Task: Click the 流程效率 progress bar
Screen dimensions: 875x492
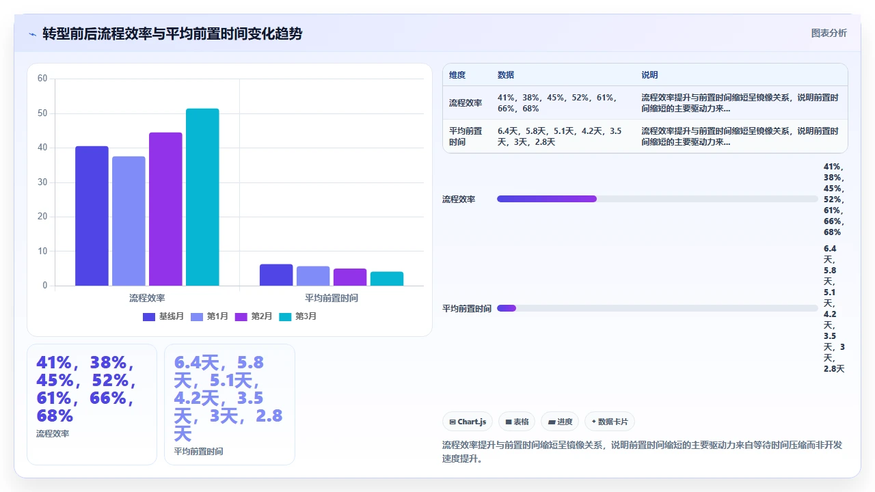Action: click(x=658, y=199)
